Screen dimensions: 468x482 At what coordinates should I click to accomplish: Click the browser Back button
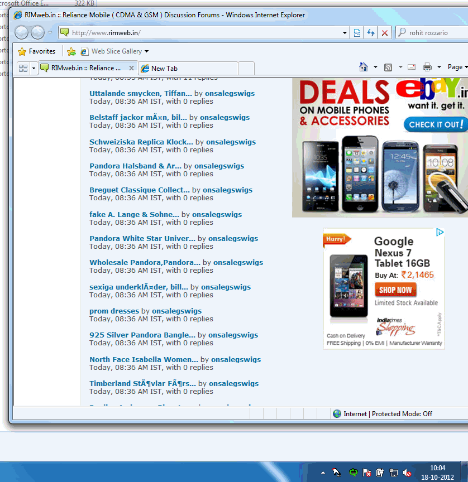(21, 33)
